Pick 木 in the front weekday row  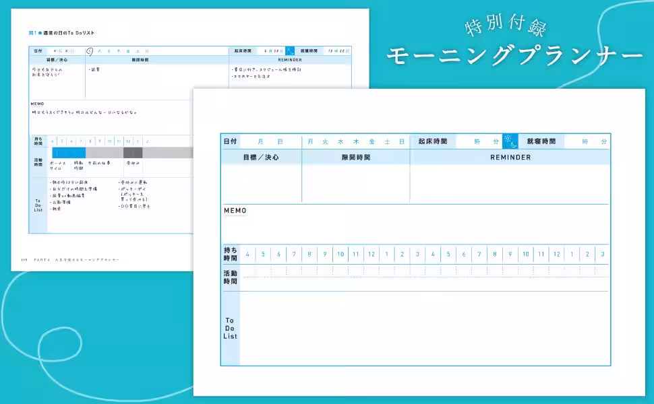point(356,141)
